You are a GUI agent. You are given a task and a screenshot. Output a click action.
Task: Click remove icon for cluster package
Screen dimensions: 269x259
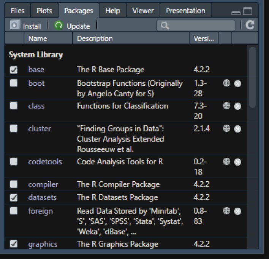237,129
